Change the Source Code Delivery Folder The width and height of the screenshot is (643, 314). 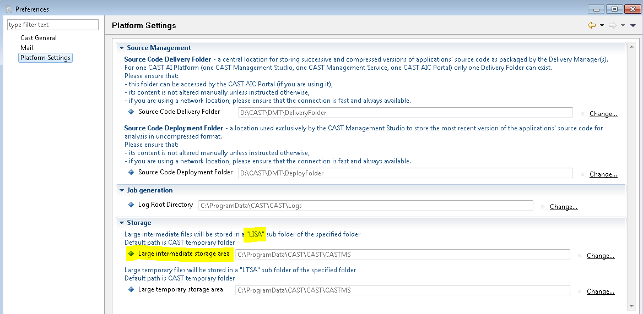pos(603,114)
